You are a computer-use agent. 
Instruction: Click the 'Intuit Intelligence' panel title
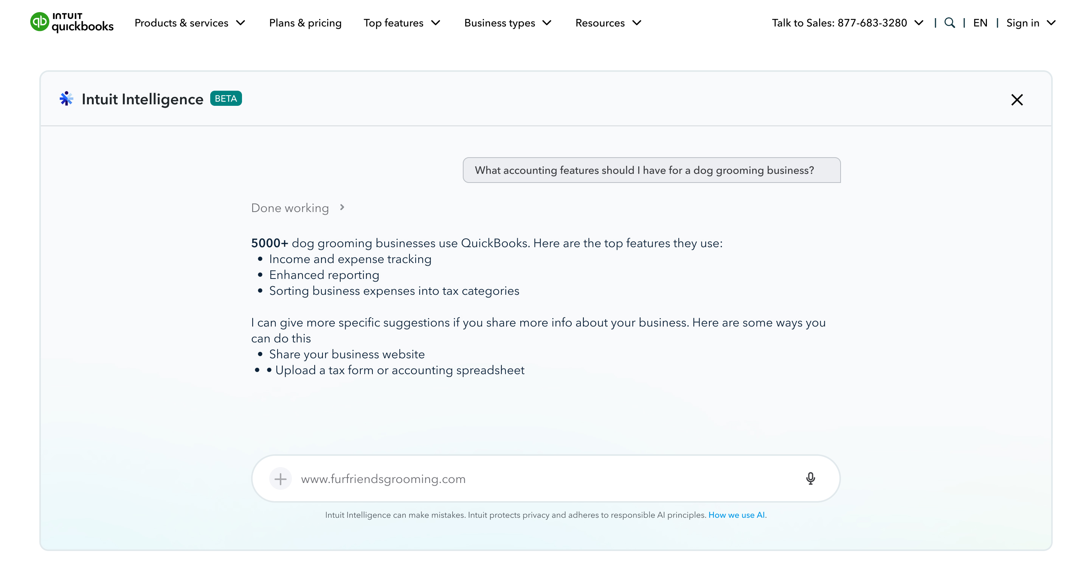tap(143, 99)
